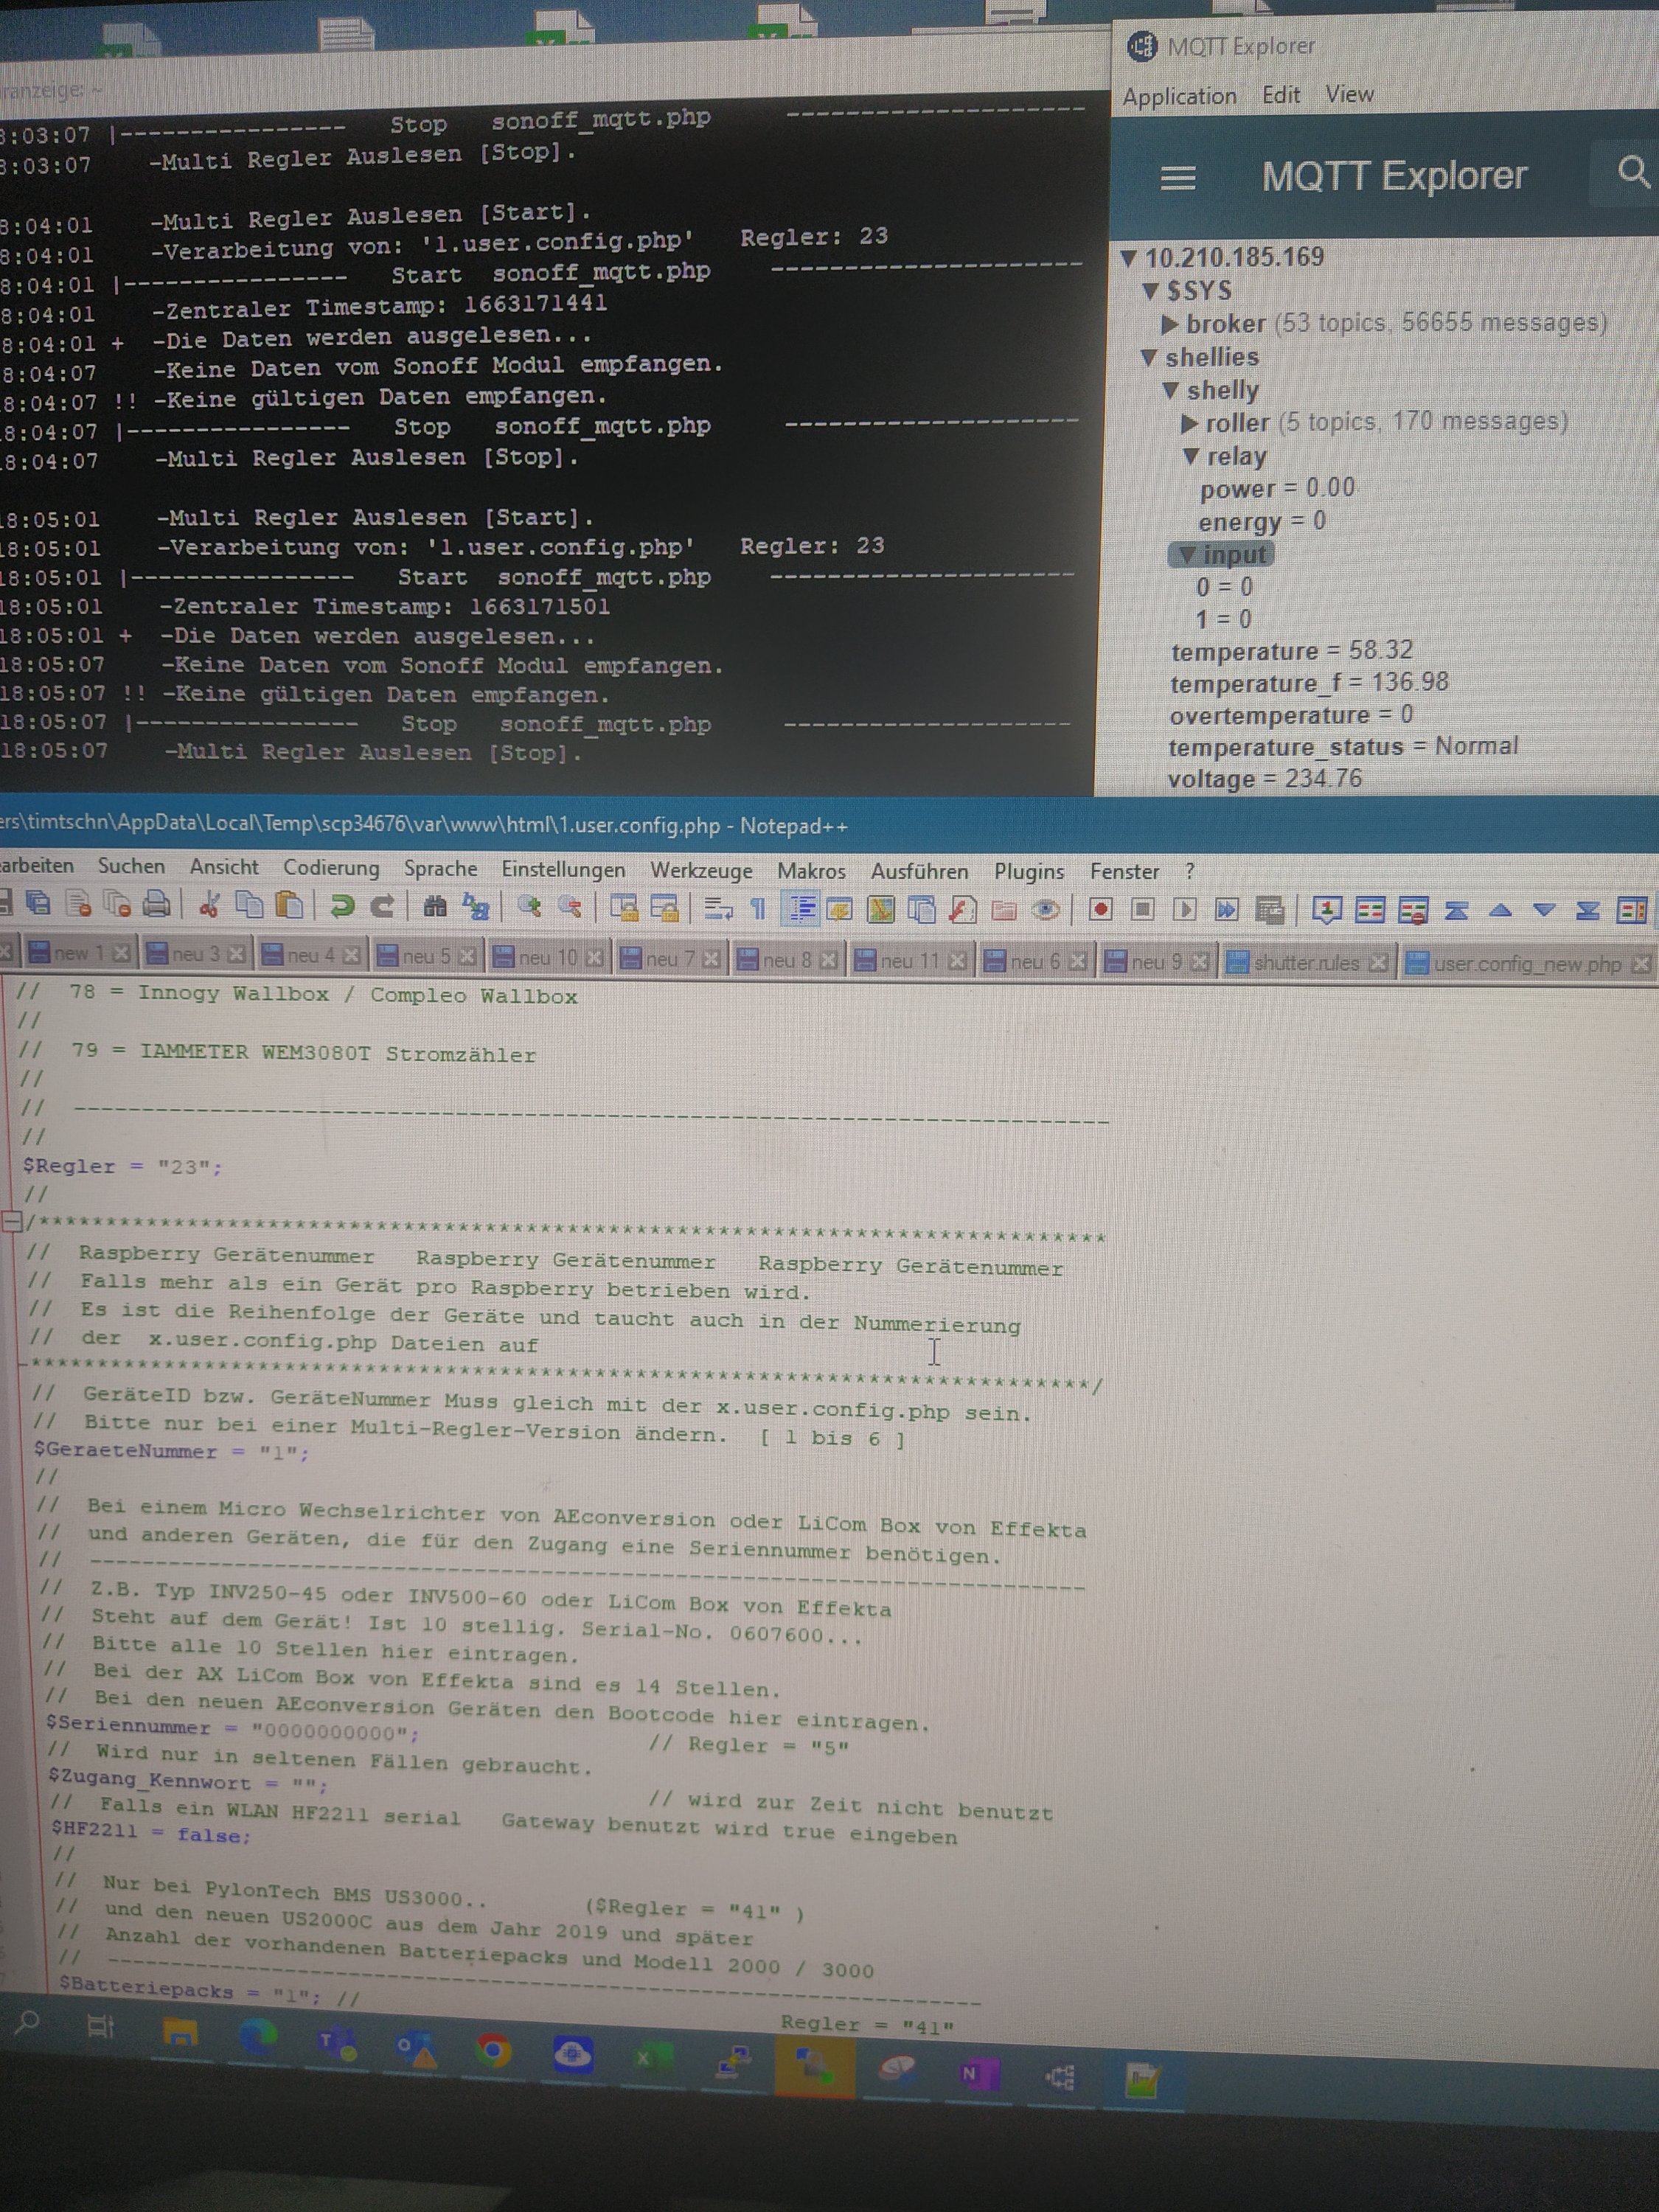Click the Play macro icon

(1185, 910)
